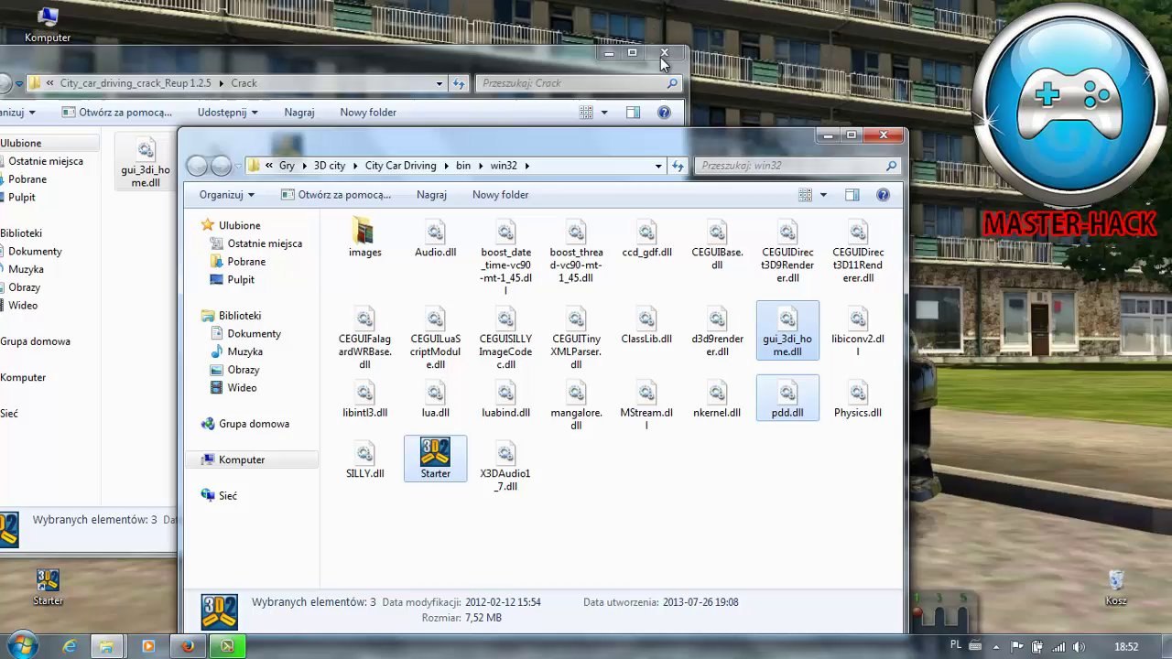
Task: Select the SILLY.dll file
Action: pyautogui.click(x=364, y=460)
